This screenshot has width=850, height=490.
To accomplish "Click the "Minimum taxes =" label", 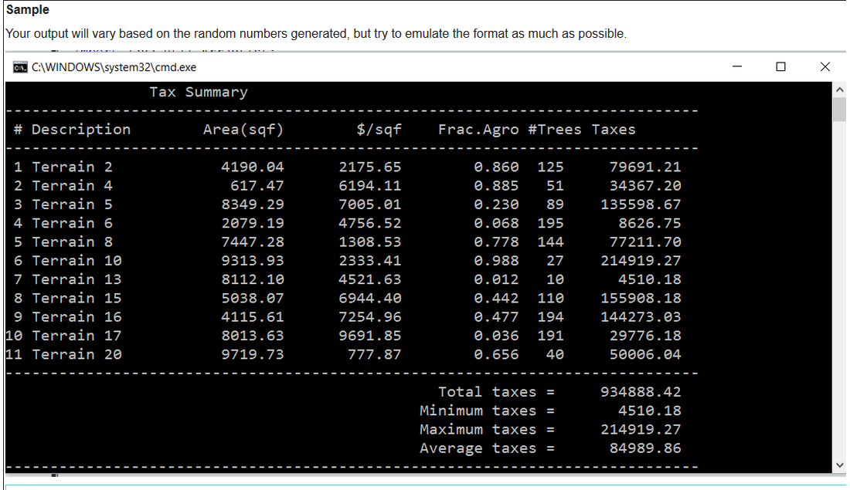I will tap(487, 411).
